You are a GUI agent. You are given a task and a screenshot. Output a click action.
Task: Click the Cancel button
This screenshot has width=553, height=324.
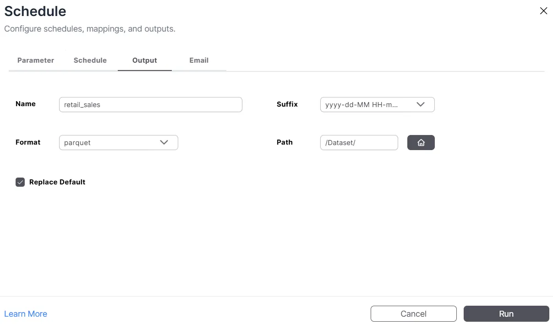(413, 314)
